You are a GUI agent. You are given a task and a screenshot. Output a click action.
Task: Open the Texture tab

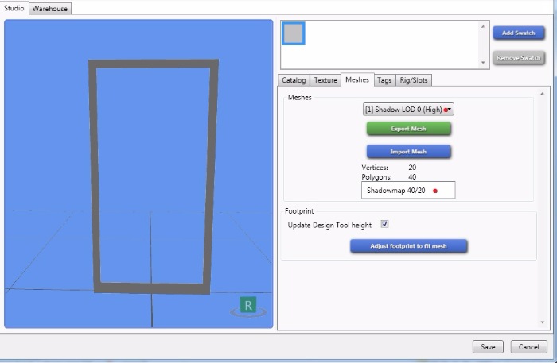(x=325, y=80)
